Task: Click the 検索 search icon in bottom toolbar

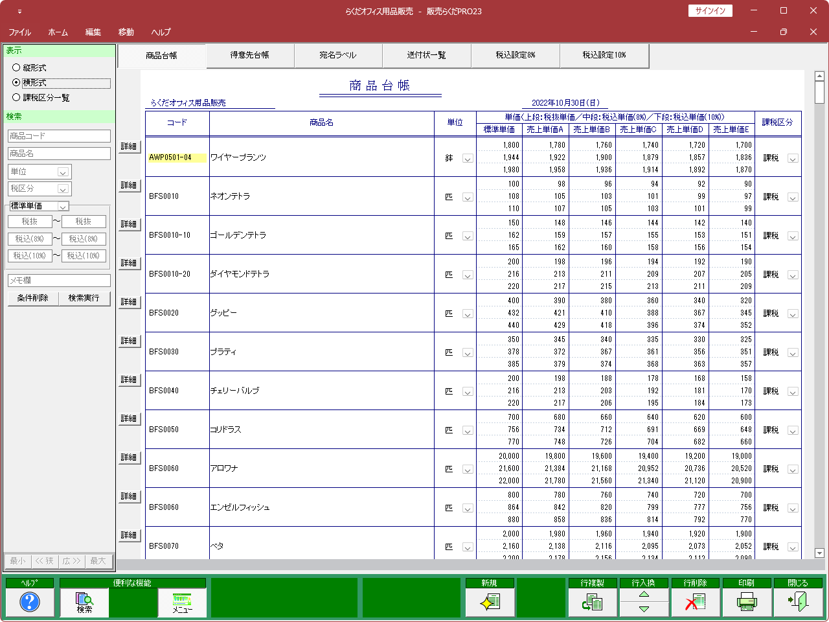Action: (x=84, y=603)
